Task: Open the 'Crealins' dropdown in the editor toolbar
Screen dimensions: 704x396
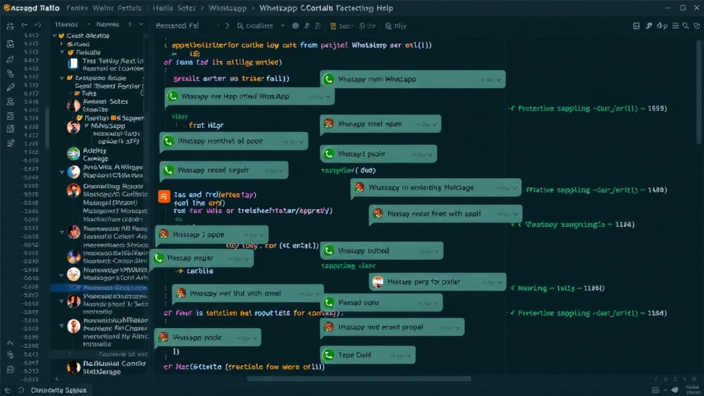Action: (259, 26)
